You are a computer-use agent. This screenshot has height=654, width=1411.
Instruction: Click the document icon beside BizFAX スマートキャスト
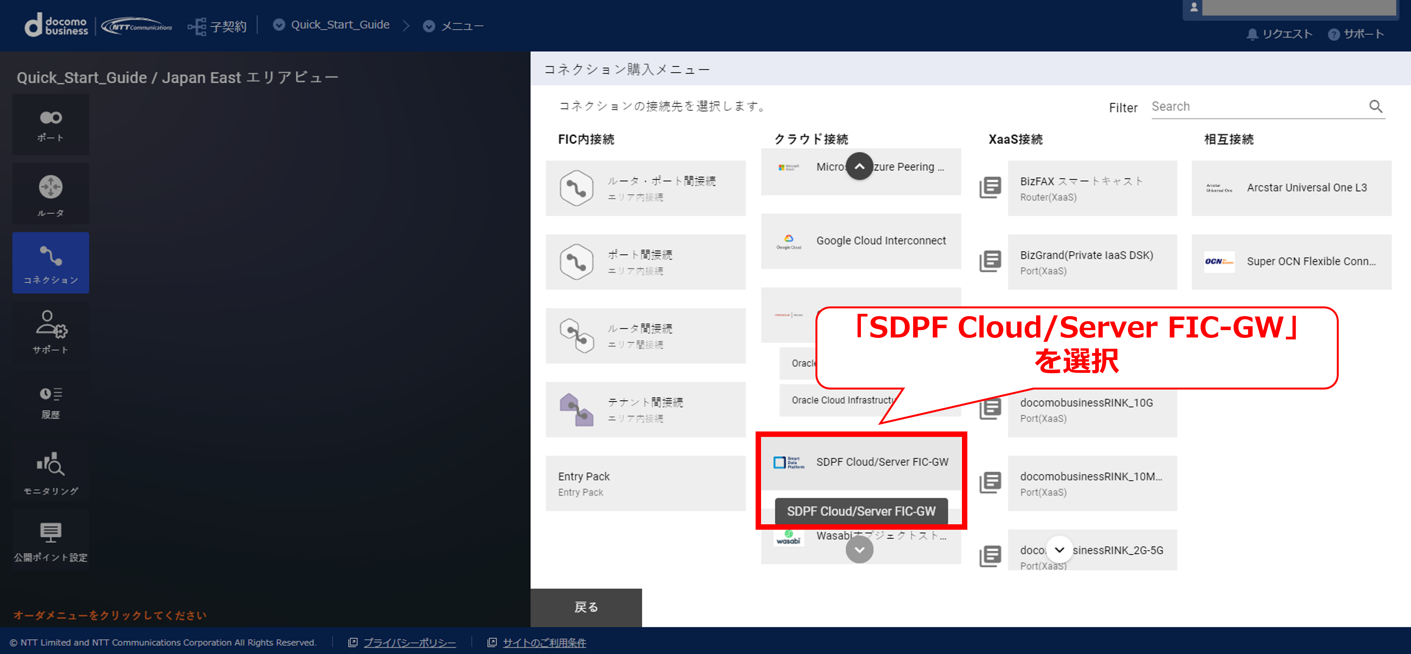(990, 187)
